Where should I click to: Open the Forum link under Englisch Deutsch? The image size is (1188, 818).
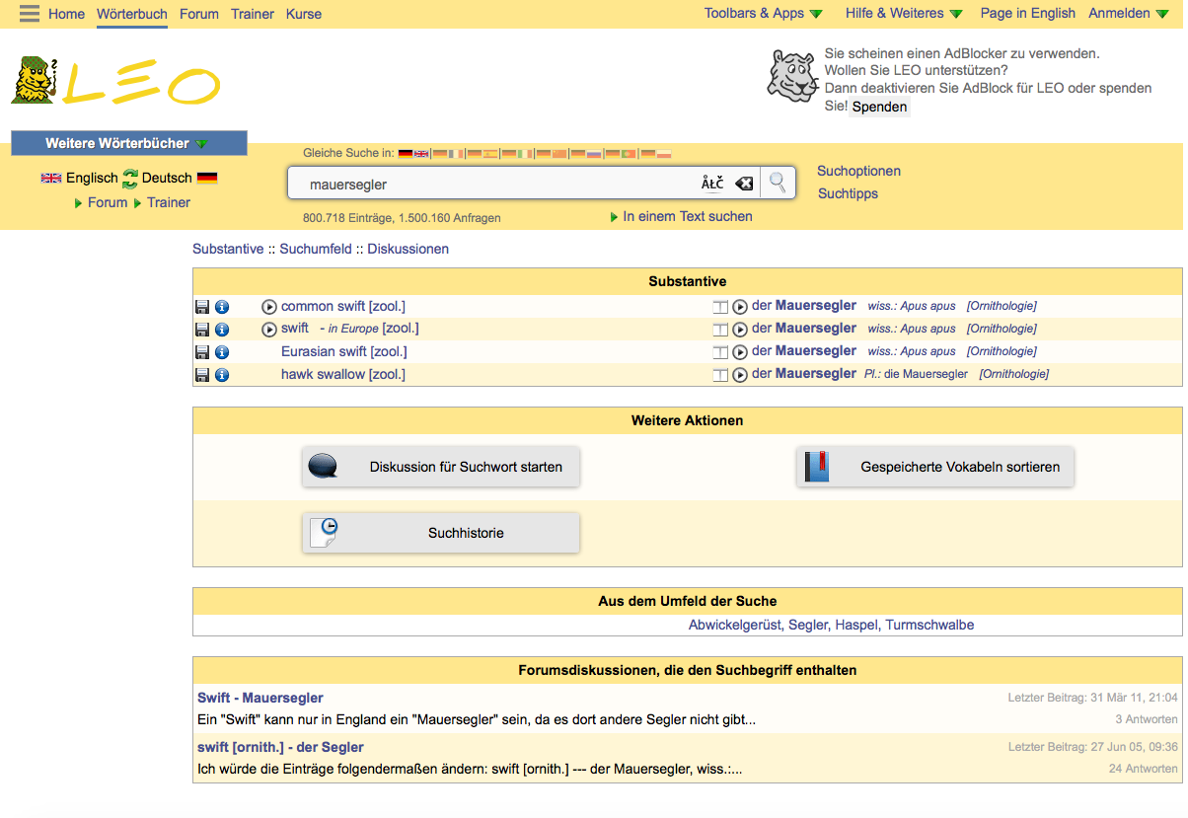[108, 202]
